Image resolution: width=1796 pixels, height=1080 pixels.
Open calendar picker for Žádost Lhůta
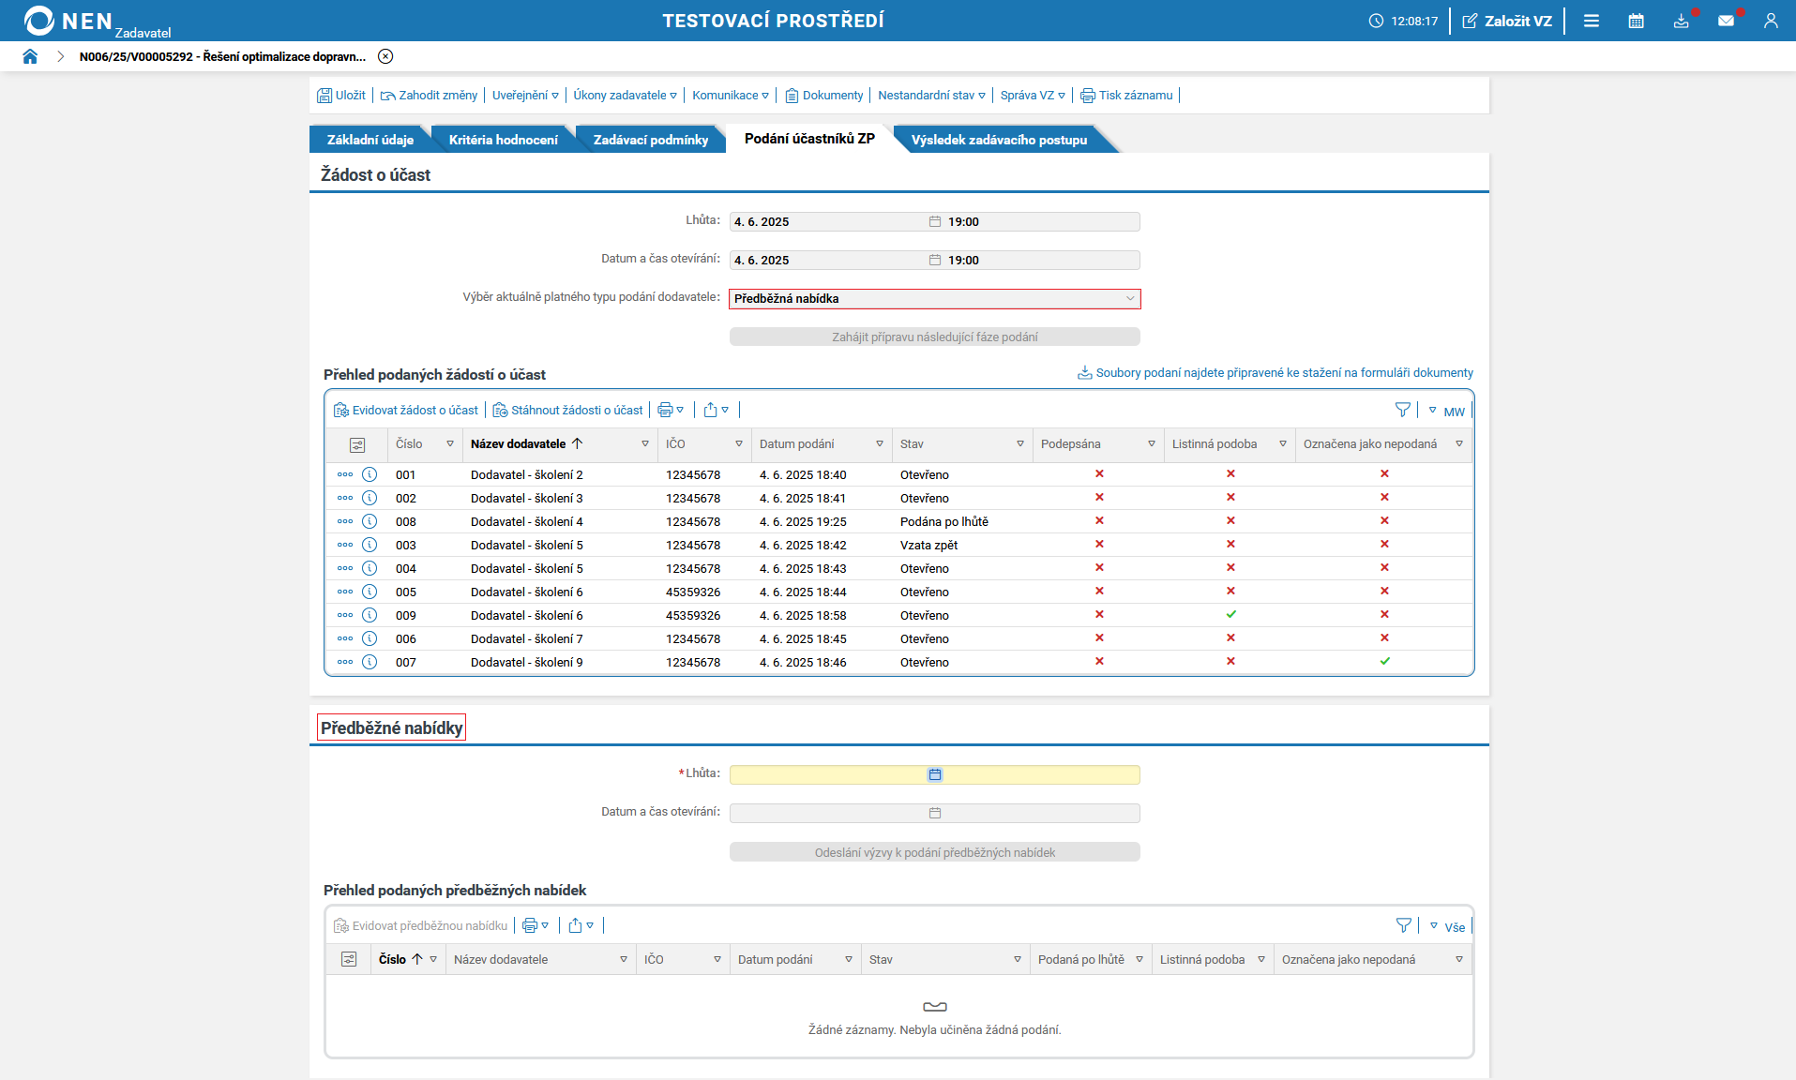[935, 222]
